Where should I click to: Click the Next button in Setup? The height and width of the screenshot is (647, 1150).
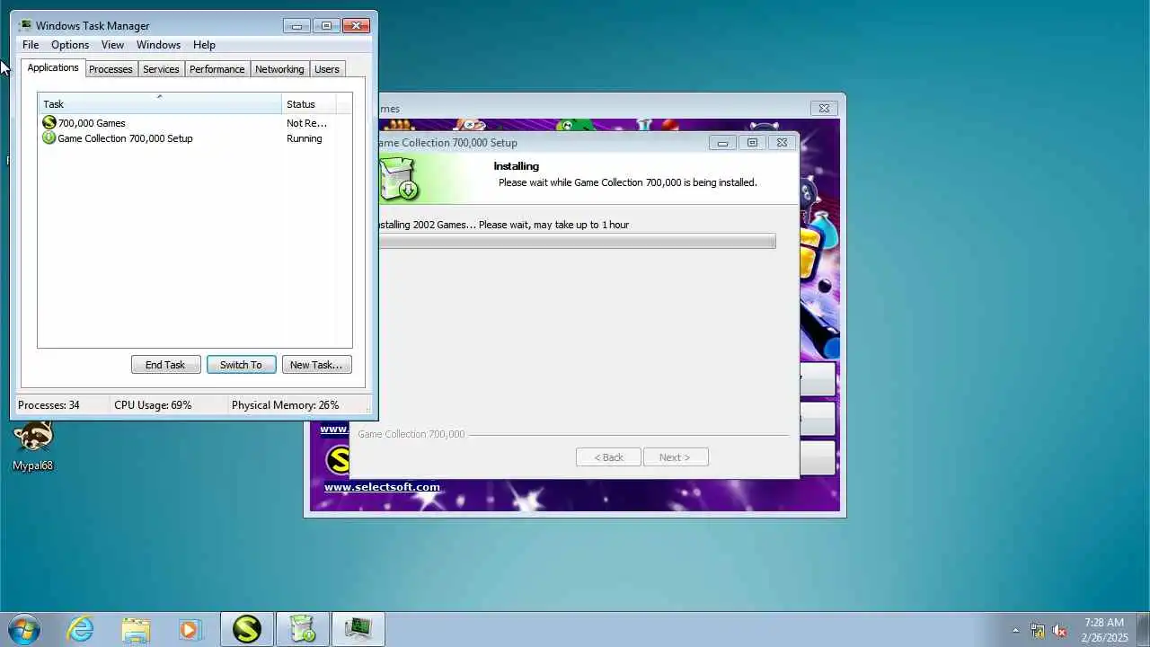(x=675, y=457)
